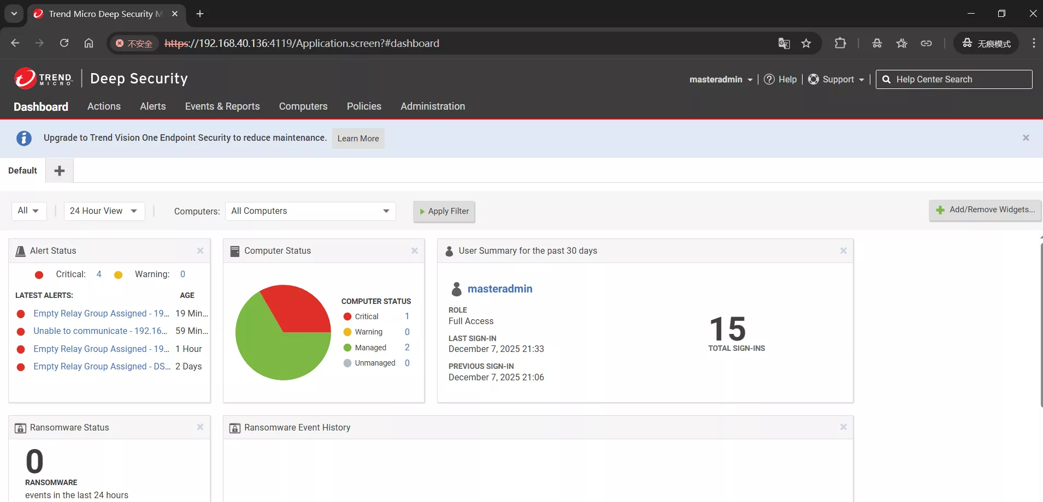
Task: Click the browser translate page icon
Action: tap(784, 44)
